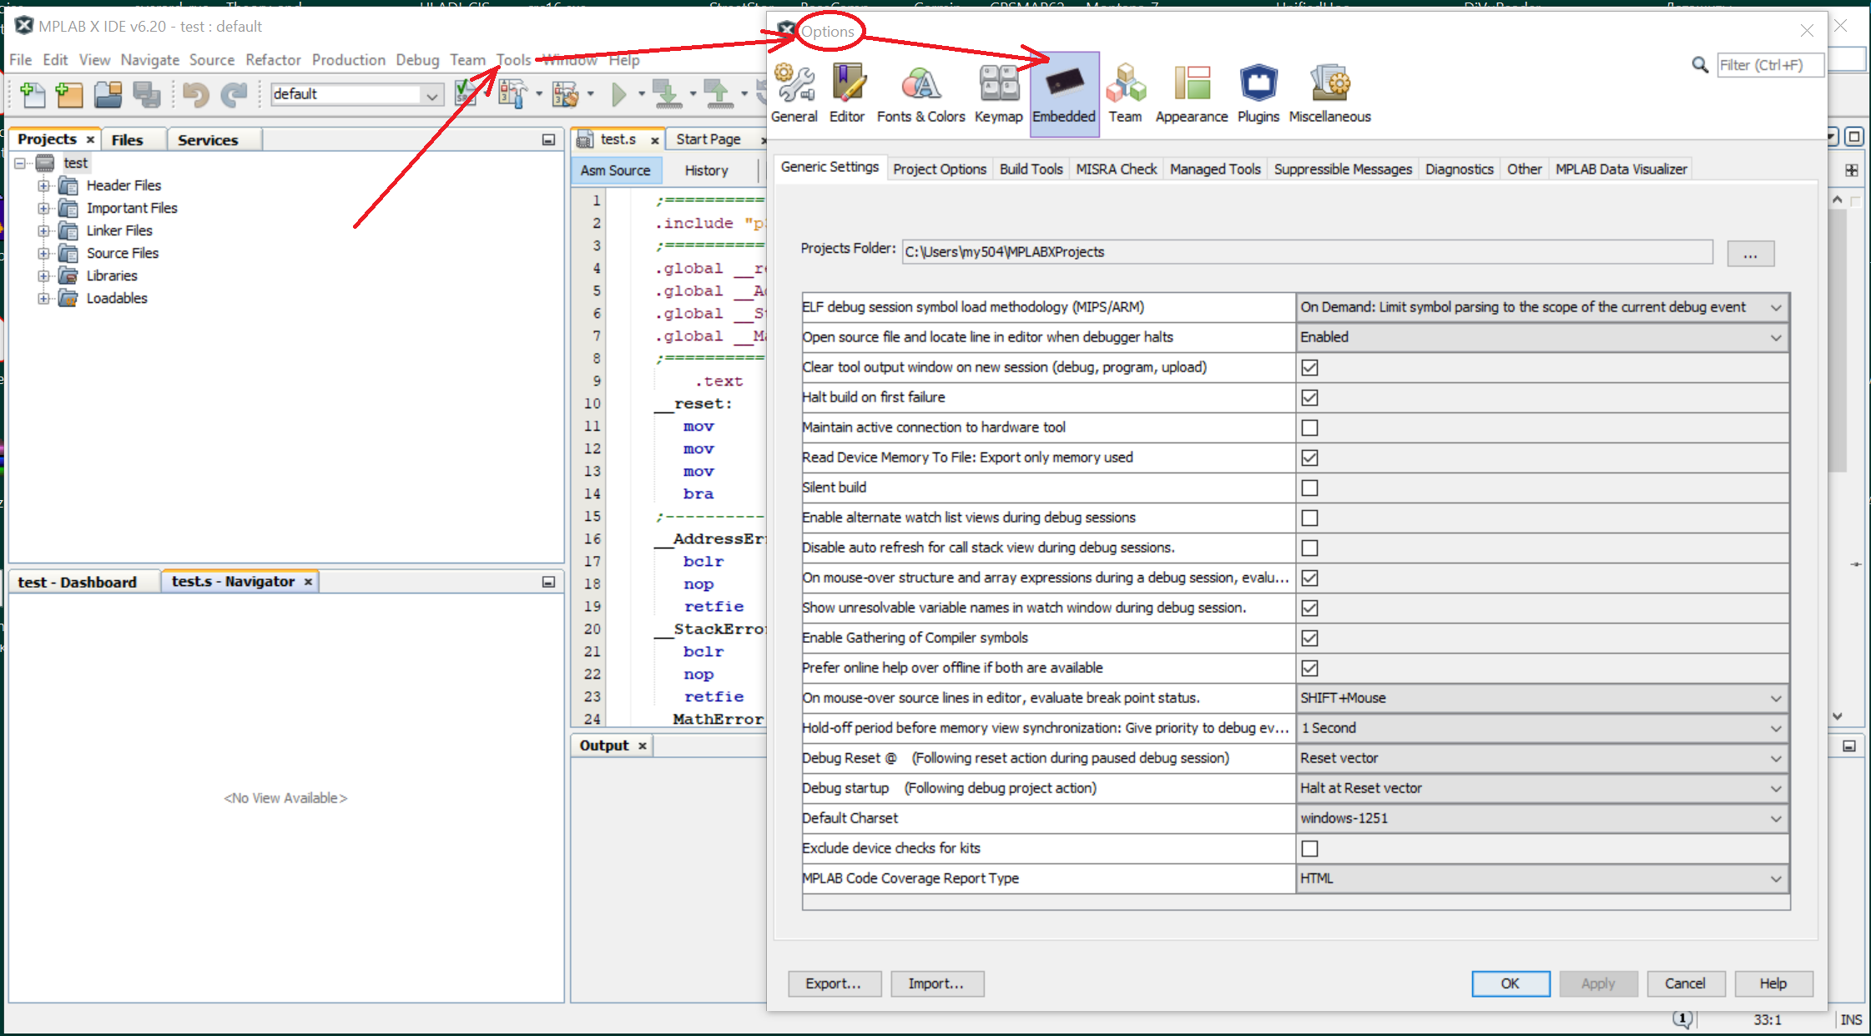The height and width of the screenshot is (1036, 1871).
Task: Click the Make and Program Device icon
Action: pos(667,94)
